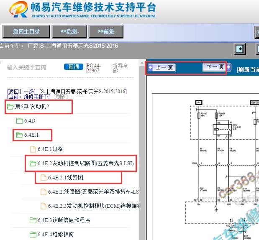Click the 当前:维修手册下 link
This screenshot has width=259, height=240.
[x=29, y=97]
